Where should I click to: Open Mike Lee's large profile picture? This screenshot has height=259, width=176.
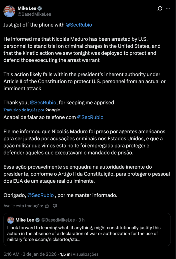tap(9, 11)
